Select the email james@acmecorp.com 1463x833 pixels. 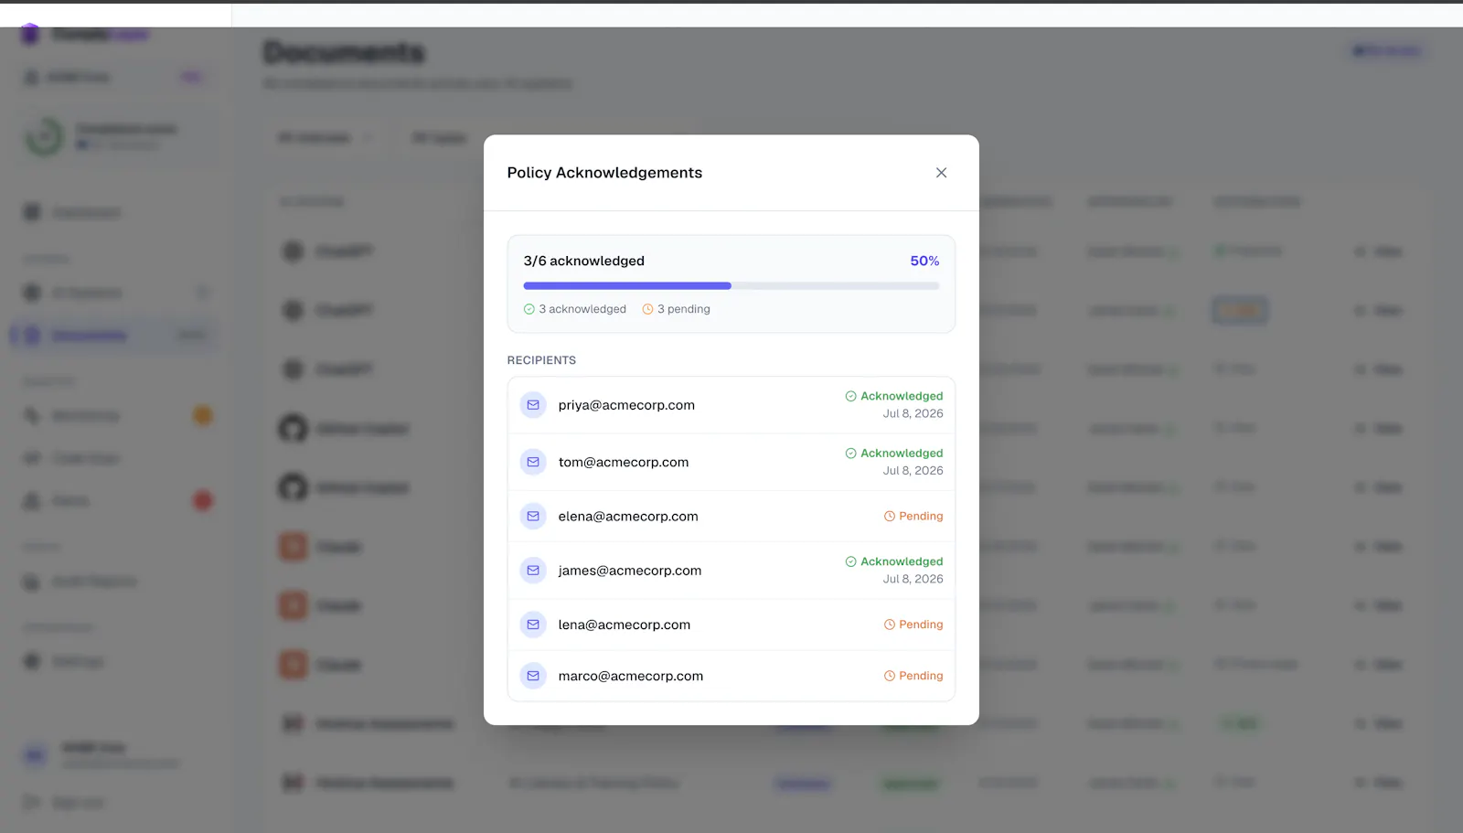630,571
